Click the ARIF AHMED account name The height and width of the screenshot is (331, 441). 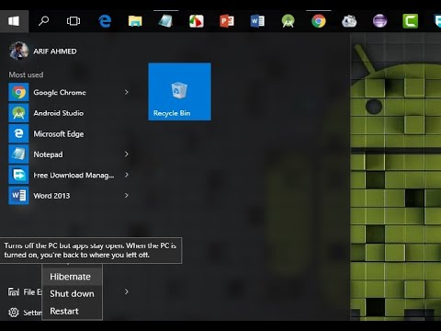[x=55, y=51]
